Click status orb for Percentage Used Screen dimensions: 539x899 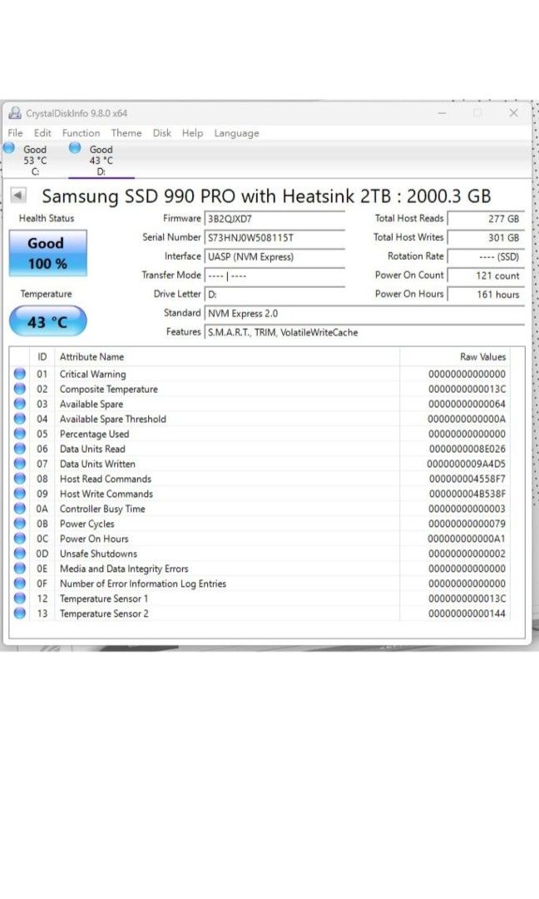19,434
